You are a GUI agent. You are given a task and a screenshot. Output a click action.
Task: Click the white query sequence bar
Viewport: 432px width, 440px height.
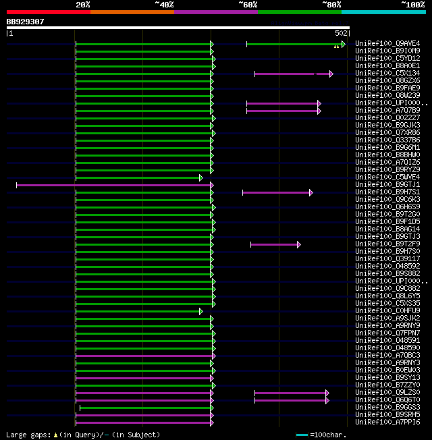tap(178, 28)
